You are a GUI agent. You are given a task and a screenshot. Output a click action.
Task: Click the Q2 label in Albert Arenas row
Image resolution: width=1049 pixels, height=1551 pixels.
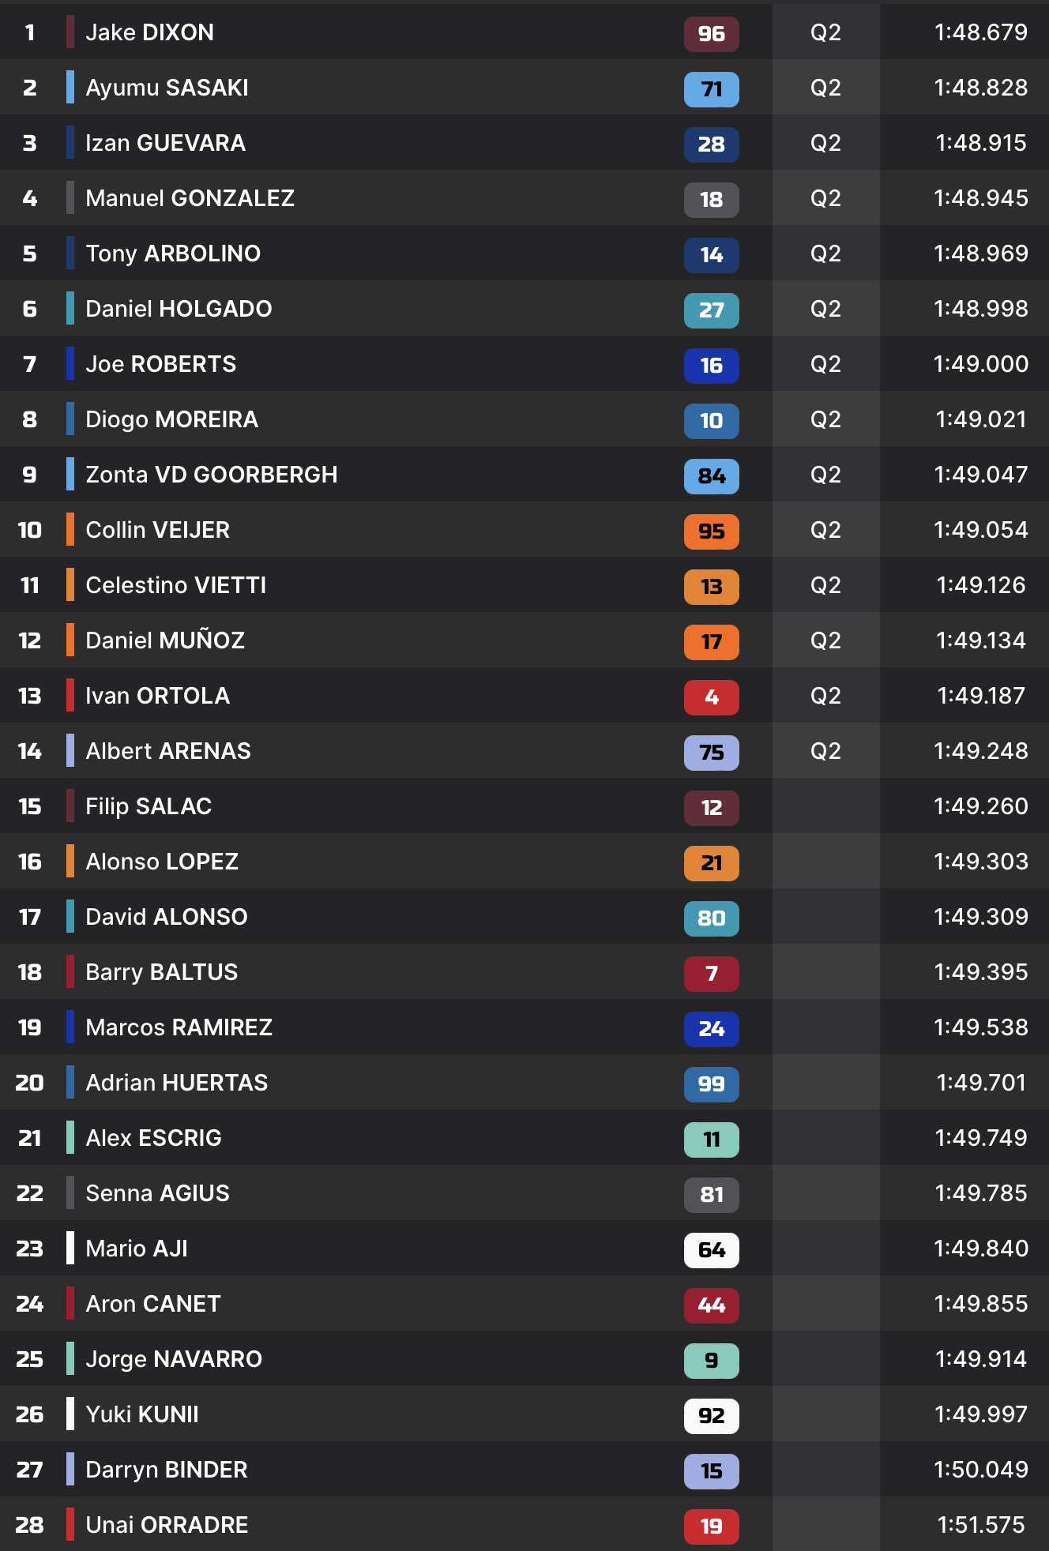coord(825,751)
